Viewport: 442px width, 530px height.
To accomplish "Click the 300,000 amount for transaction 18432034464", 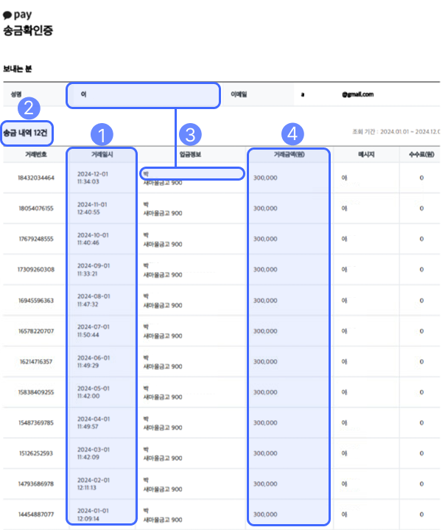I will [x=265, y=178].
